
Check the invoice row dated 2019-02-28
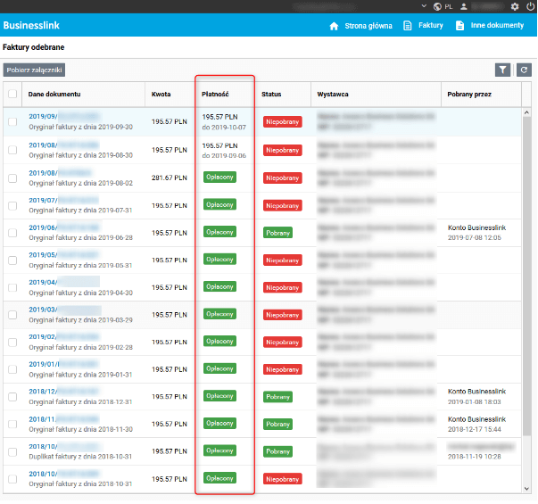(x=12, y=342)
